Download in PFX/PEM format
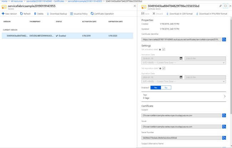 [x=212, y=14]
